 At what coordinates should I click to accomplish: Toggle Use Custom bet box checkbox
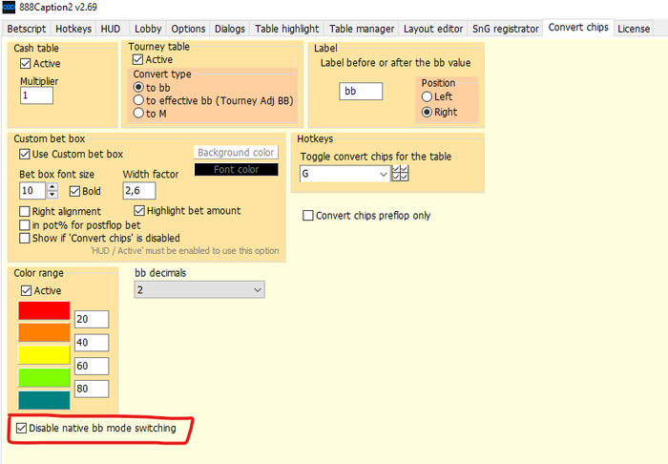point(24,154)
